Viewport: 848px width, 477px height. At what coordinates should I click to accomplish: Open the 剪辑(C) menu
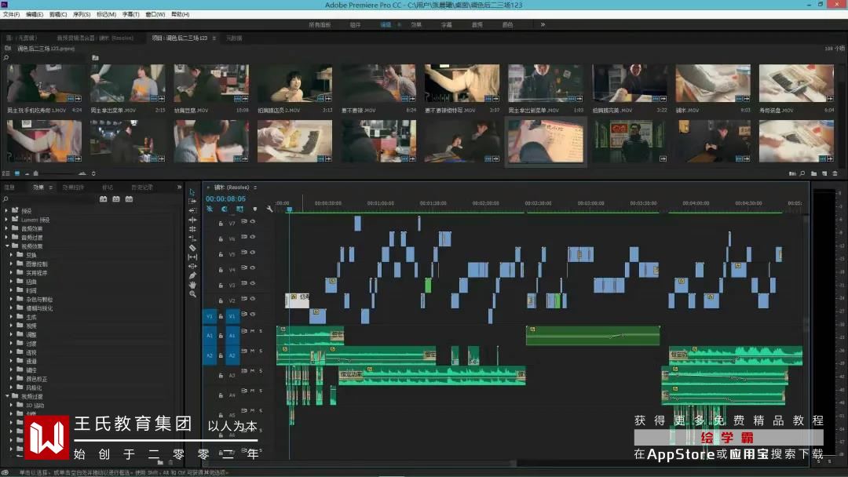click(58, 15)
